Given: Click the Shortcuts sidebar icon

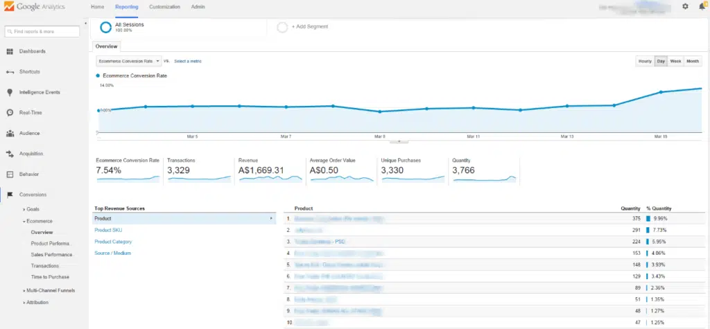Looking at the screenshot, I should tap(10, 72).
